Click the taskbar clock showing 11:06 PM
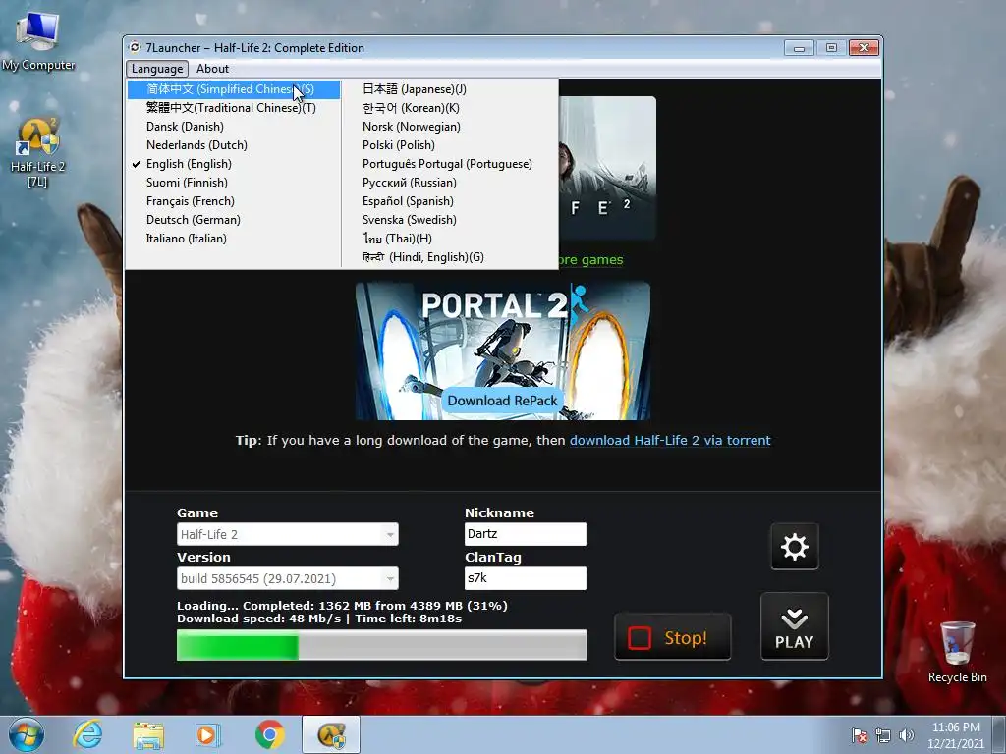The height and width of the screenshot is (754, 1006). (956, 734)
